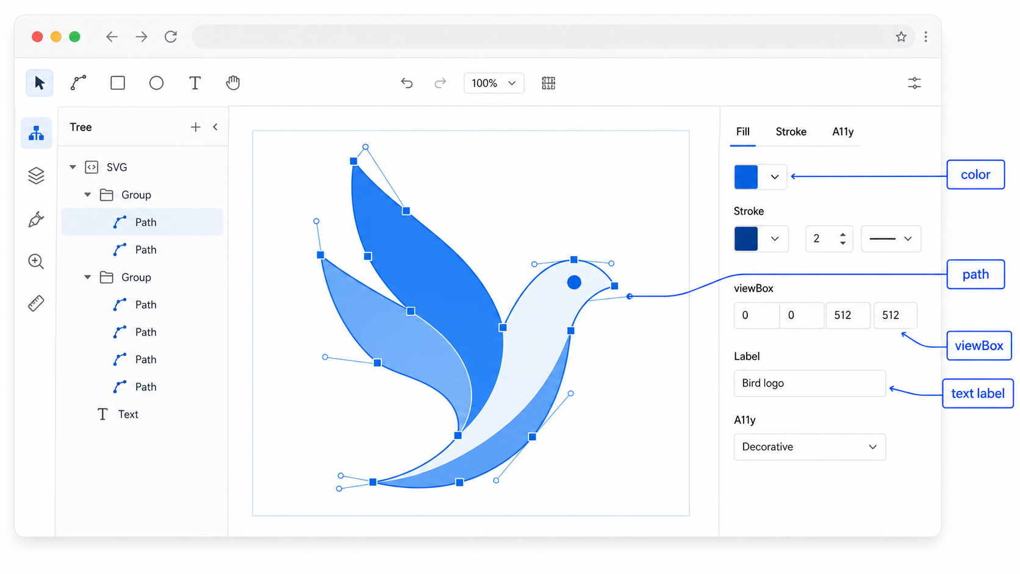The height and width of the screenshot is (574, 1020).
Task: Increase the stroke width stepper
Action: 842,234
